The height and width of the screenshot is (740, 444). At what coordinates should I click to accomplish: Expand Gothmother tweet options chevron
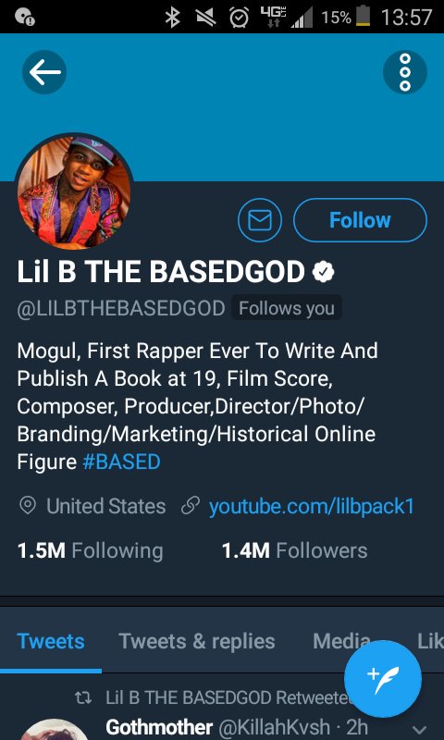tap(419, 730)
